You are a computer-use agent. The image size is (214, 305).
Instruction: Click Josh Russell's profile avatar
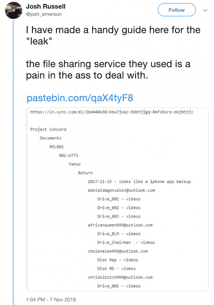pos(13,10)
